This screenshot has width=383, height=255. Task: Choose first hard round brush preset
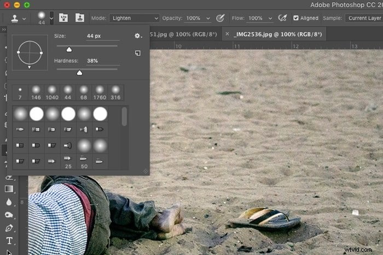click(x=37, y=114)
